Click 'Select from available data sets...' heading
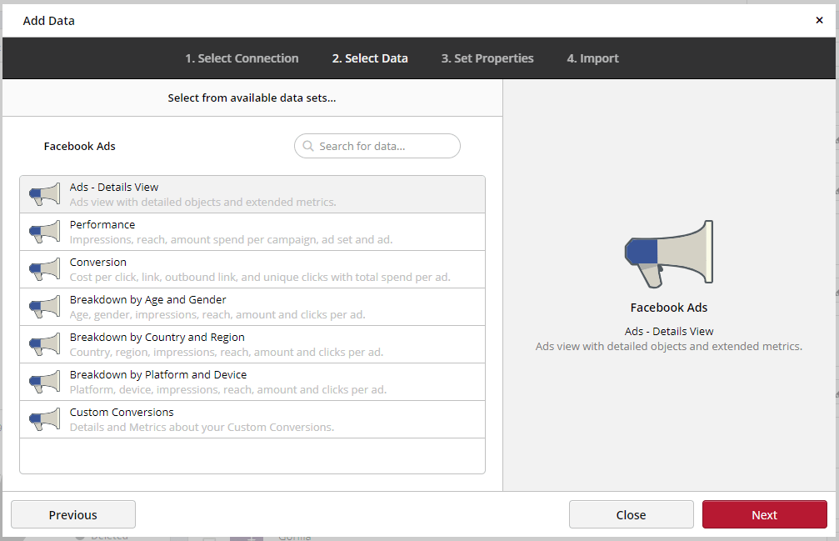The height and width of the screenshot is (541, 839). click(x=252, y=98)
